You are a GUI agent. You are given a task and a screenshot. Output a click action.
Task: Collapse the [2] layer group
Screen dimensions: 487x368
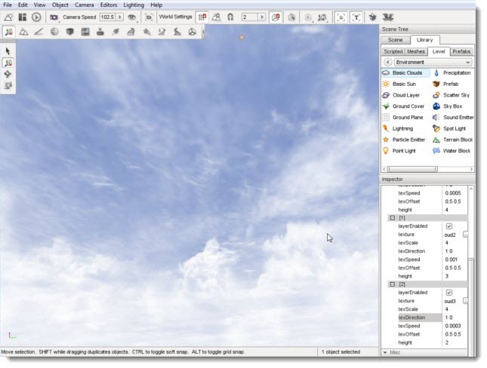pyautogui.click(x=393, y=284)
